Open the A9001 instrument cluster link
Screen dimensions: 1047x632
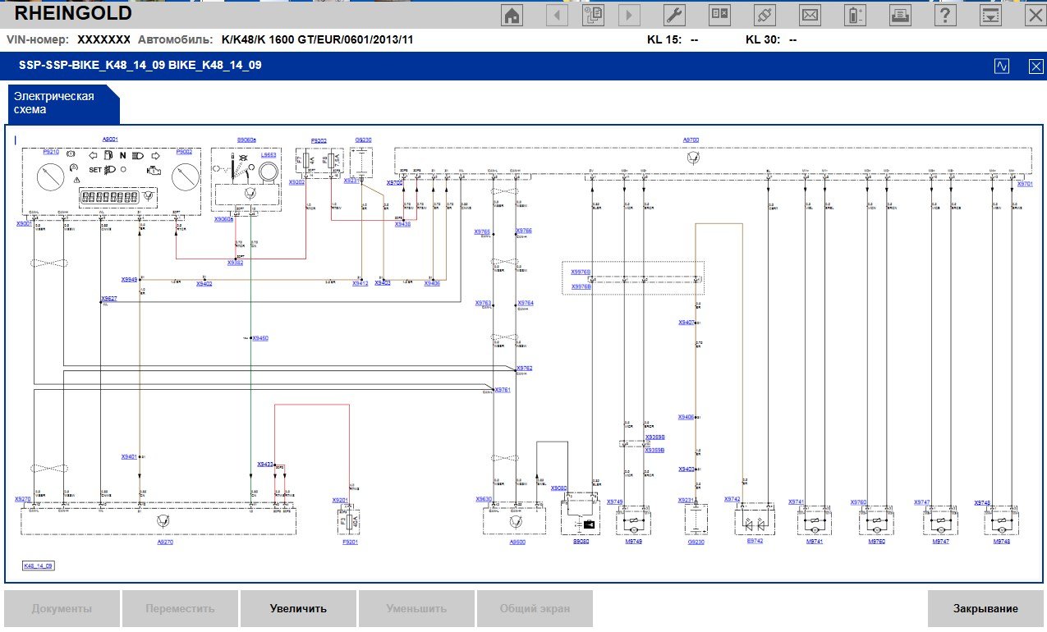point(109,140)
